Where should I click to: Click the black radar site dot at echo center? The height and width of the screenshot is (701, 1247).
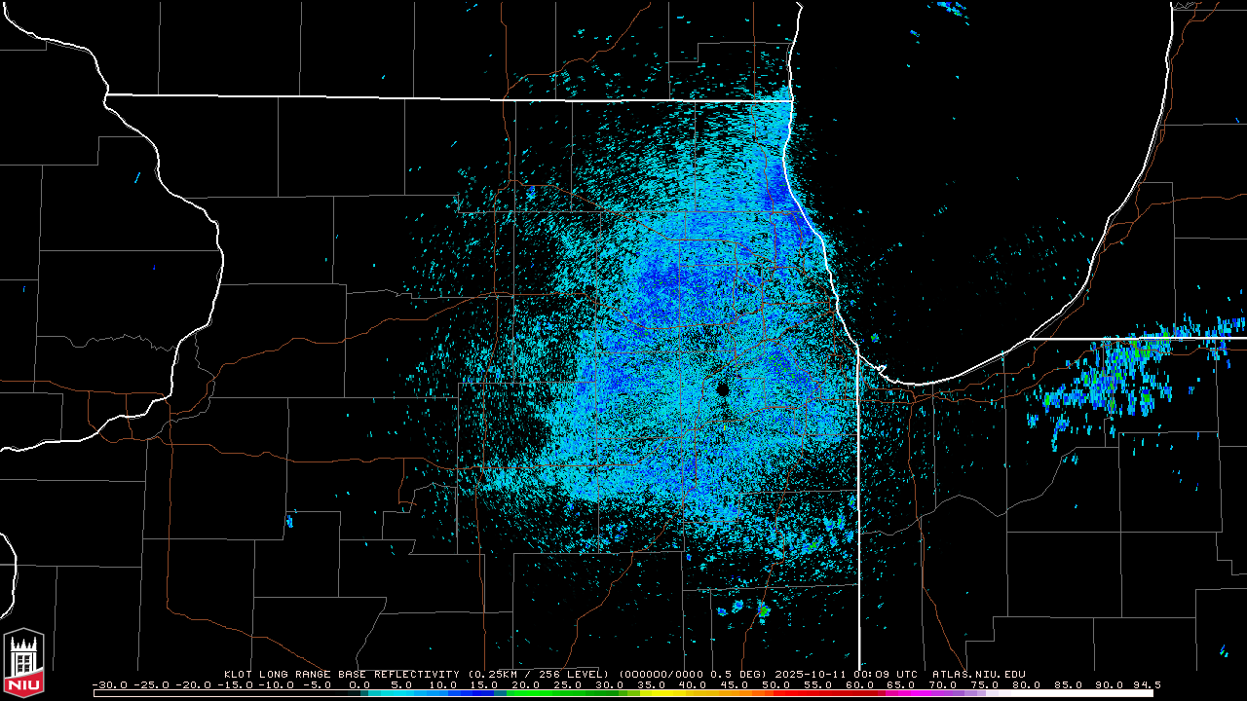click(722, 388)
